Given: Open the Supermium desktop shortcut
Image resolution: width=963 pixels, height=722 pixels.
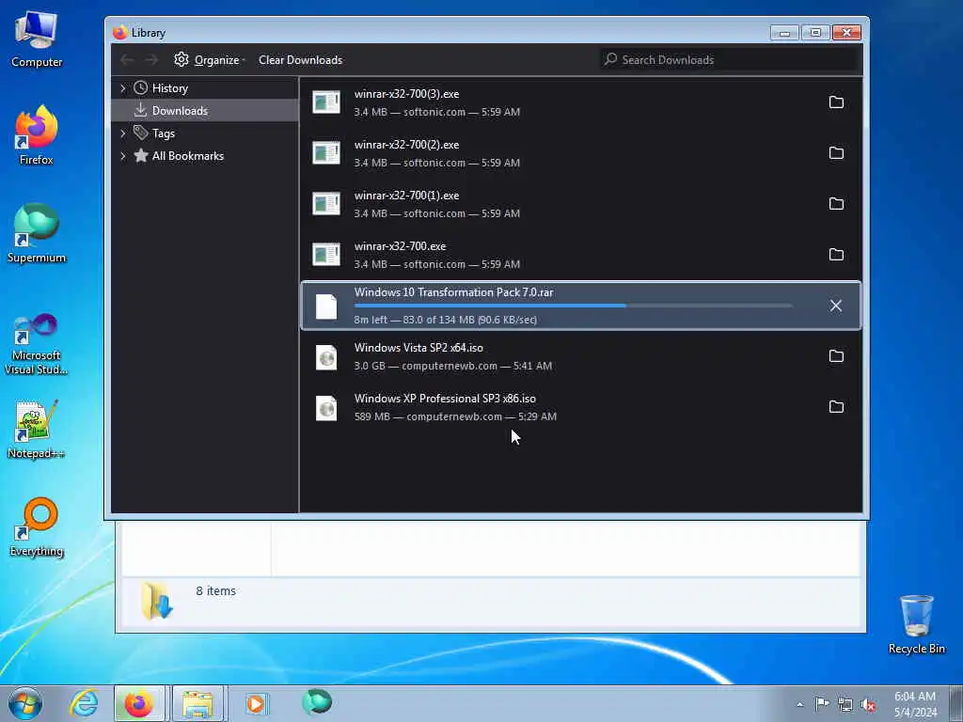Looking at the screenshot, I should pyautogui.click(x=37, y=233).
